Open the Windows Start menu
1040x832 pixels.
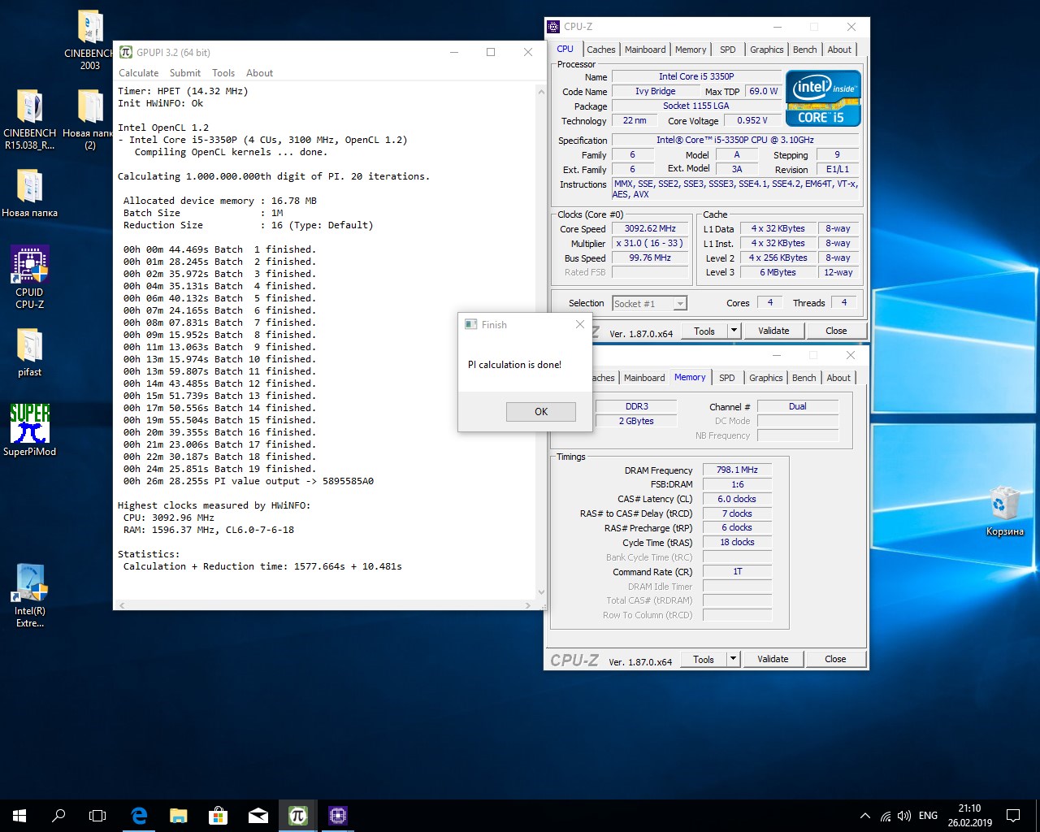pos(19,816)
